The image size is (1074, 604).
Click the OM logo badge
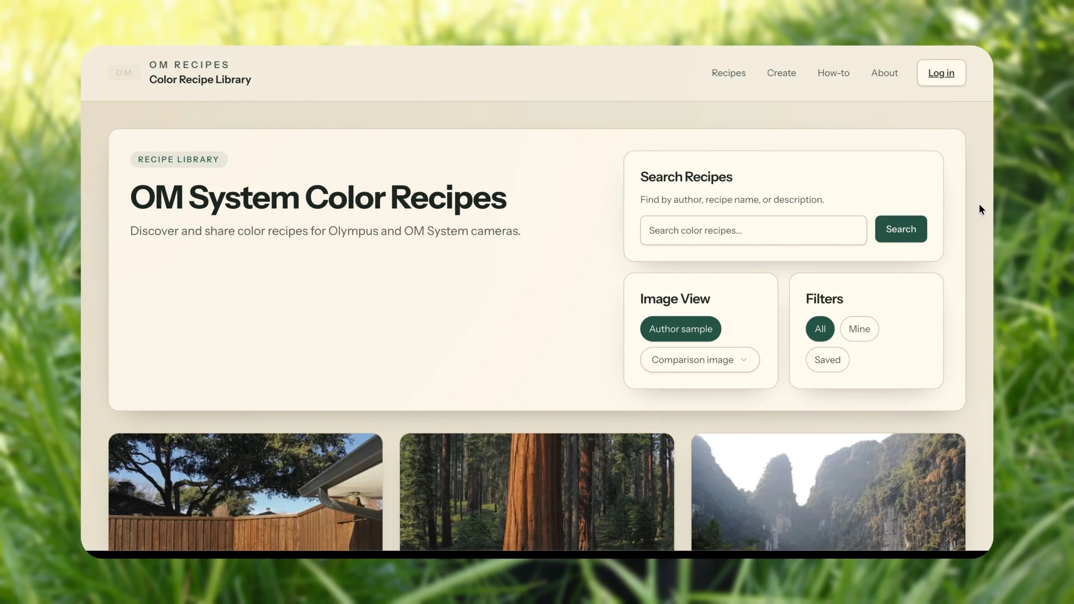pos(124,73)
